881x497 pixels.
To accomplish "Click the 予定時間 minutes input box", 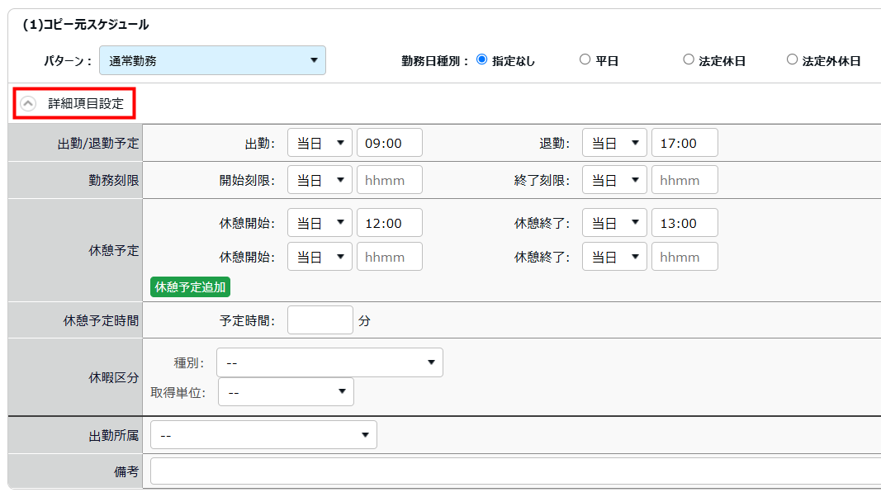I will click(320, 320).
